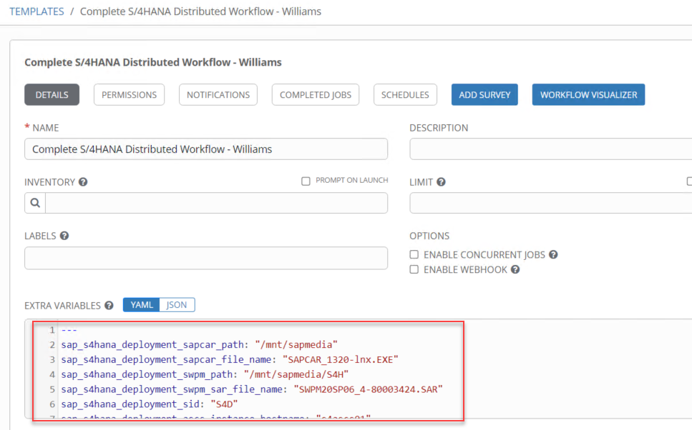Check the Enable Concurrent Jobs option
This screenshot has width=692, height=430.
[x=414, y=255]
